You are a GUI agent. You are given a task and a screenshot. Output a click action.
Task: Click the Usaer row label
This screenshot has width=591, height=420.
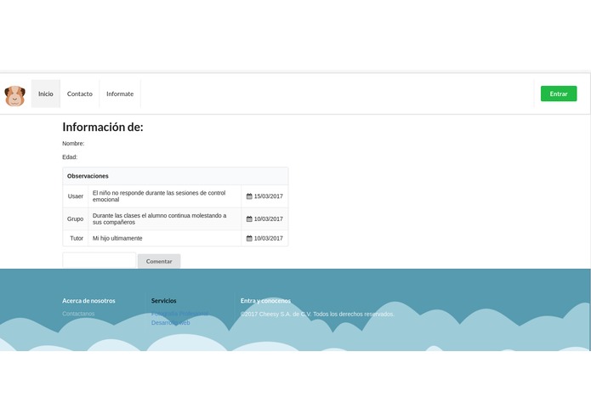coord(76,196)
